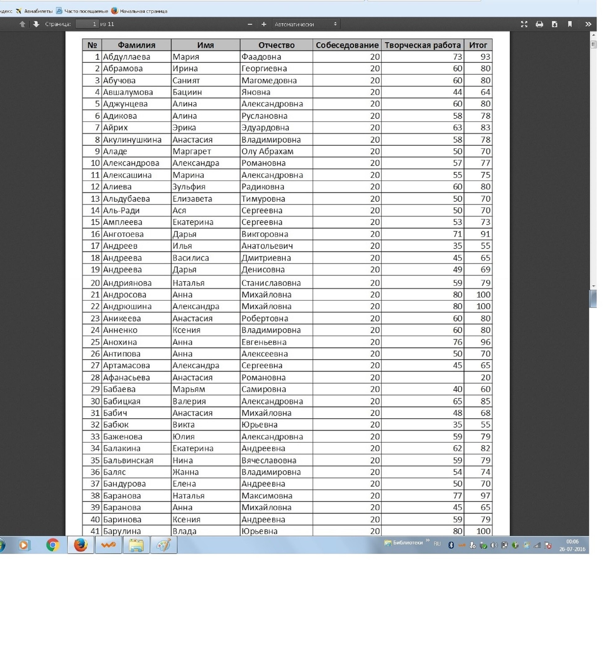The image size is (612, 672).
Task: Open Часто посещаемые bookmarks folder
Action: point(82,11)
